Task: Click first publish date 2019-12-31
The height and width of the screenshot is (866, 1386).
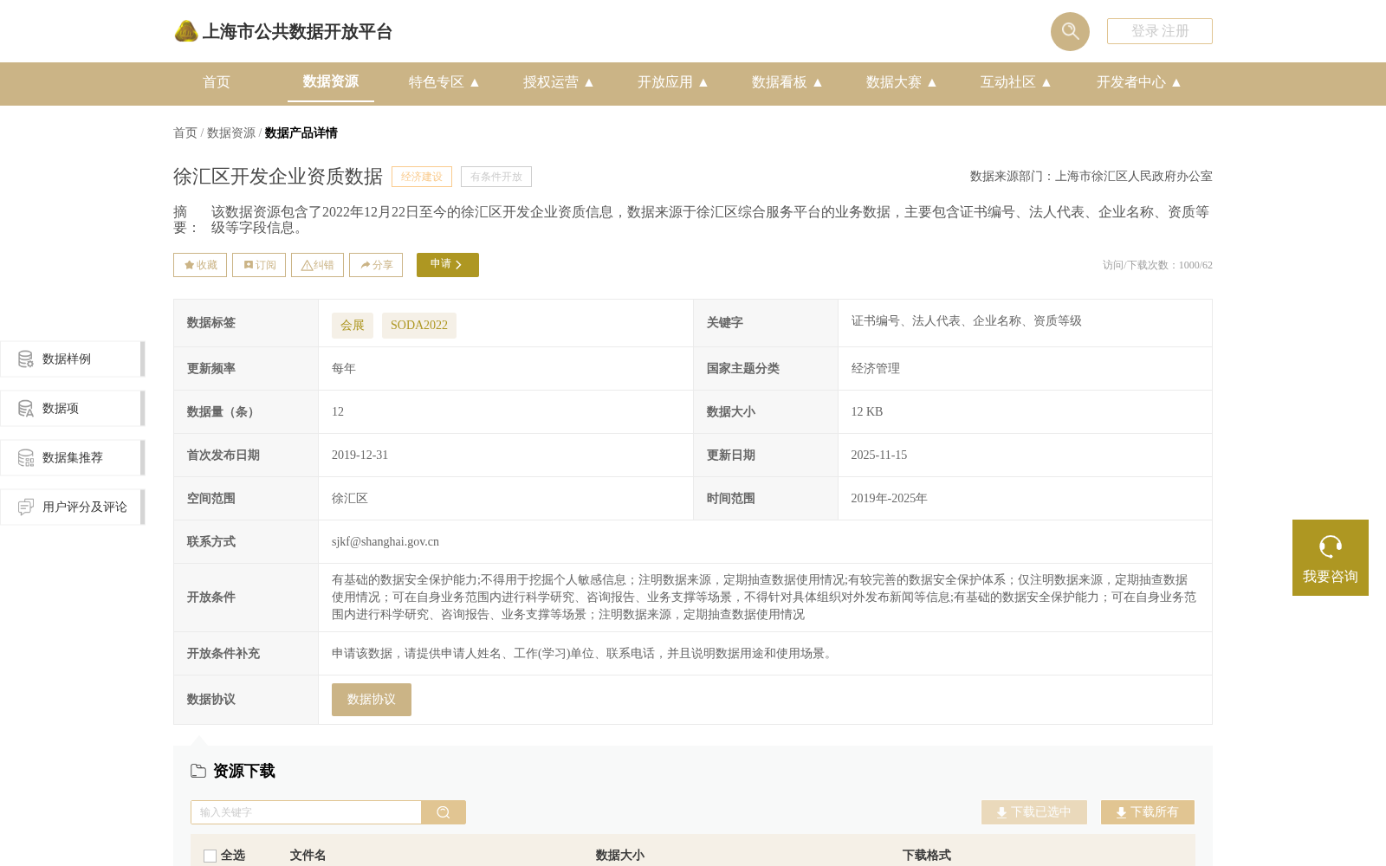Action: tap(360, 456)
